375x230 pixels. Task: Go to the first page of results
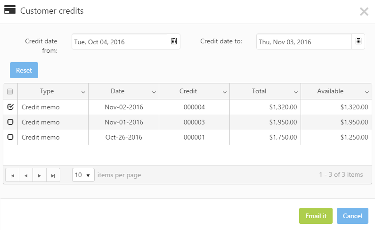coord(12,175)
